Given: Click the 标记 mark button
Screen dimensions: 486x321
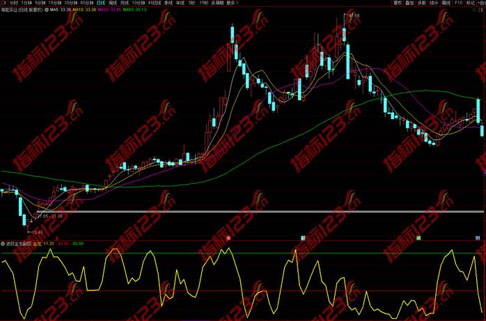Looking at the screenshot, I should 471,3.
